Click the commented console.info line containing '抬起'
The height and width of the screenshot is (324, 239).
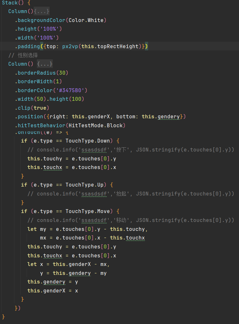point(131,194)
